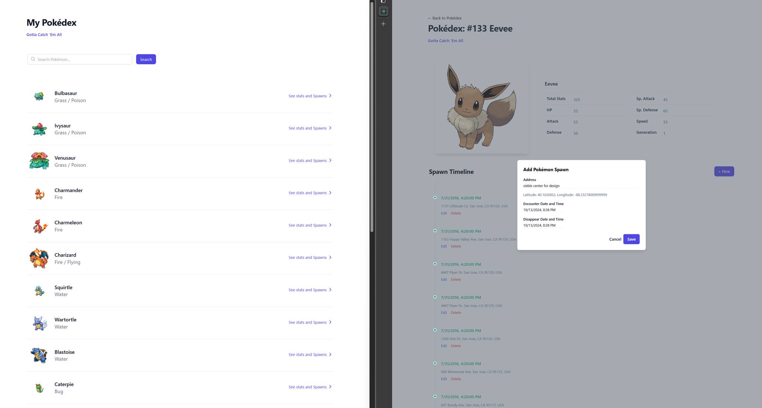This screenshot has height=408, width=762.
Task: Click the Caterpie sprite icon
Action: (39, 387)
